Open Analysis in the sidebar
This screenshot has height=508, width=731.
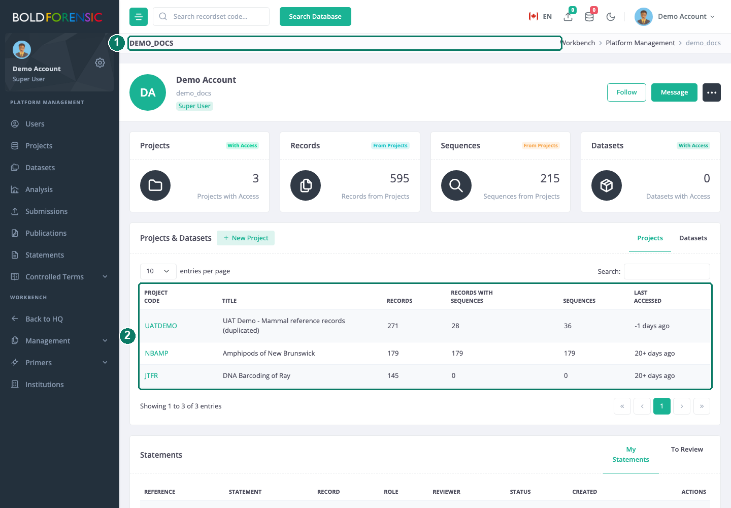pos(59,189)
